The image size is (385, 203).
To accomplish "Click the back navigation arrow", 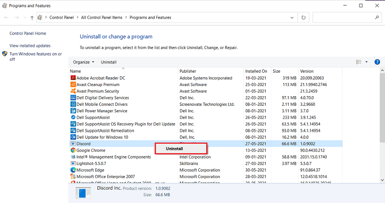I will [6, 17].
